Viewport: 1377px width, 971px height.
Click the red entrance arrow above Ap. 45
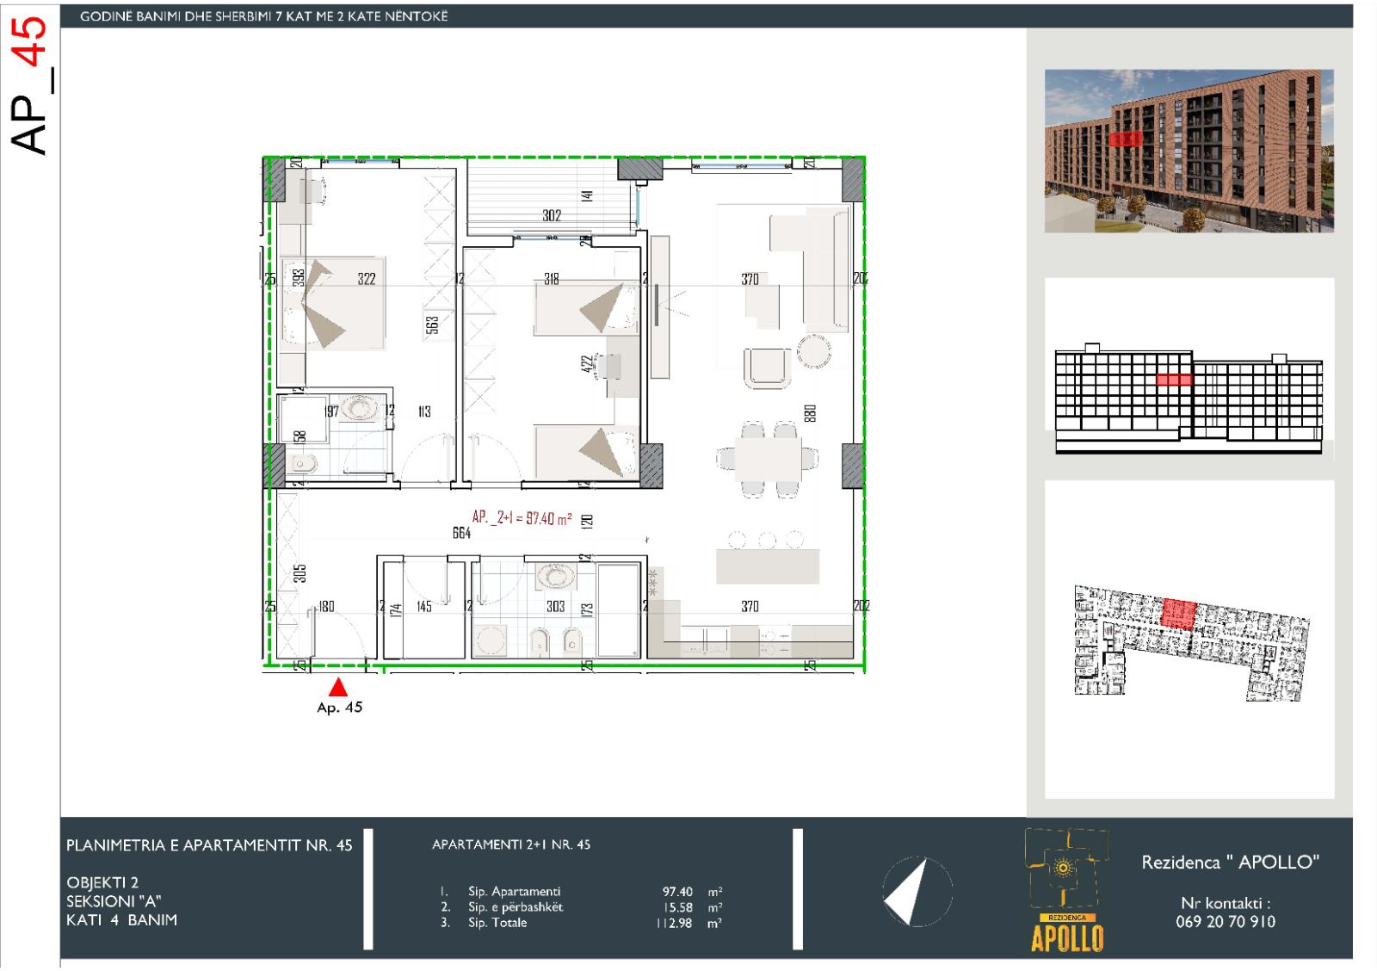pos(339,687)
